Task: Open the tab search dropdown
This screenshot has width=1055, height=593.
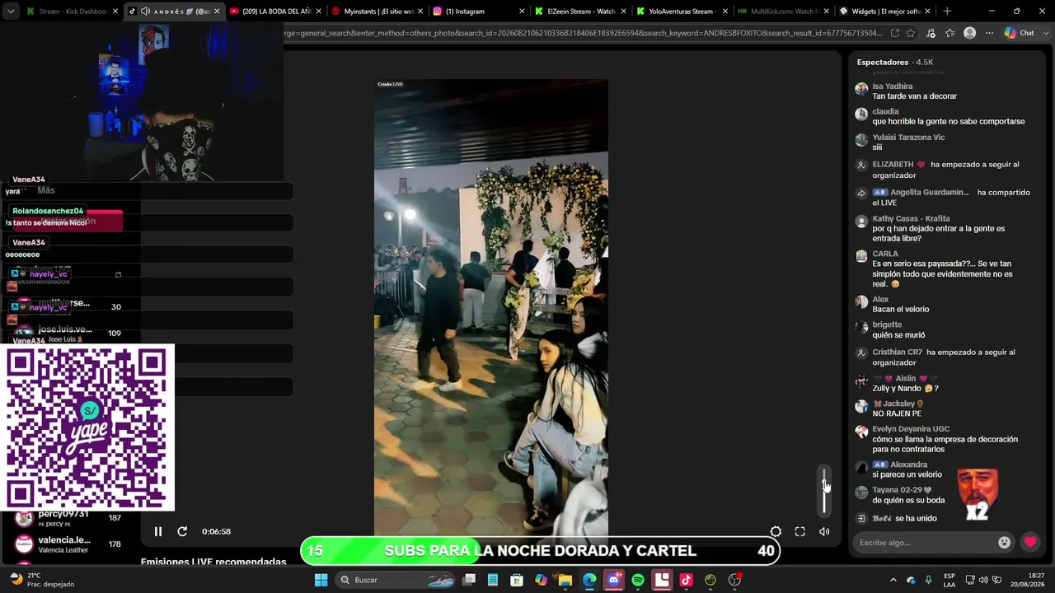Action: 11,12
